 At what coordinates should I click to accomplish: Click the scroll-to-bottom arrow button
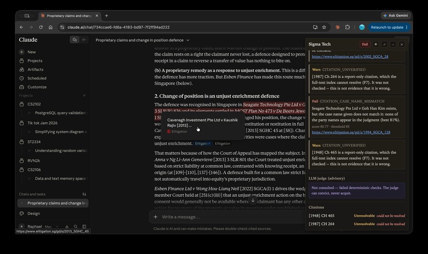pyautogui.click(x=253, y=200)
